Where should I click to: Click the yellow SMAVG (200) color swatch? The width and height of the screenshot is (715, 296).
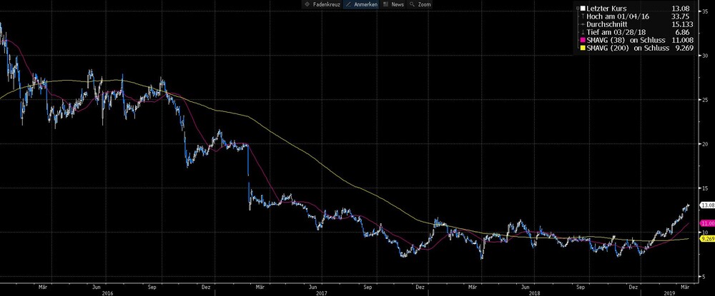coord(583,49)
